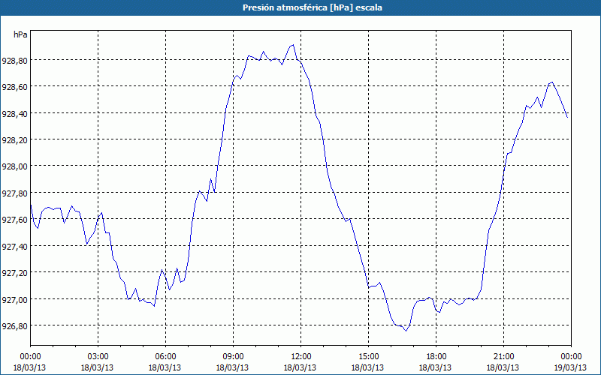601x375 pixels.
Task: Click the late-evening curve peak near 23:00
Action: 551,82
